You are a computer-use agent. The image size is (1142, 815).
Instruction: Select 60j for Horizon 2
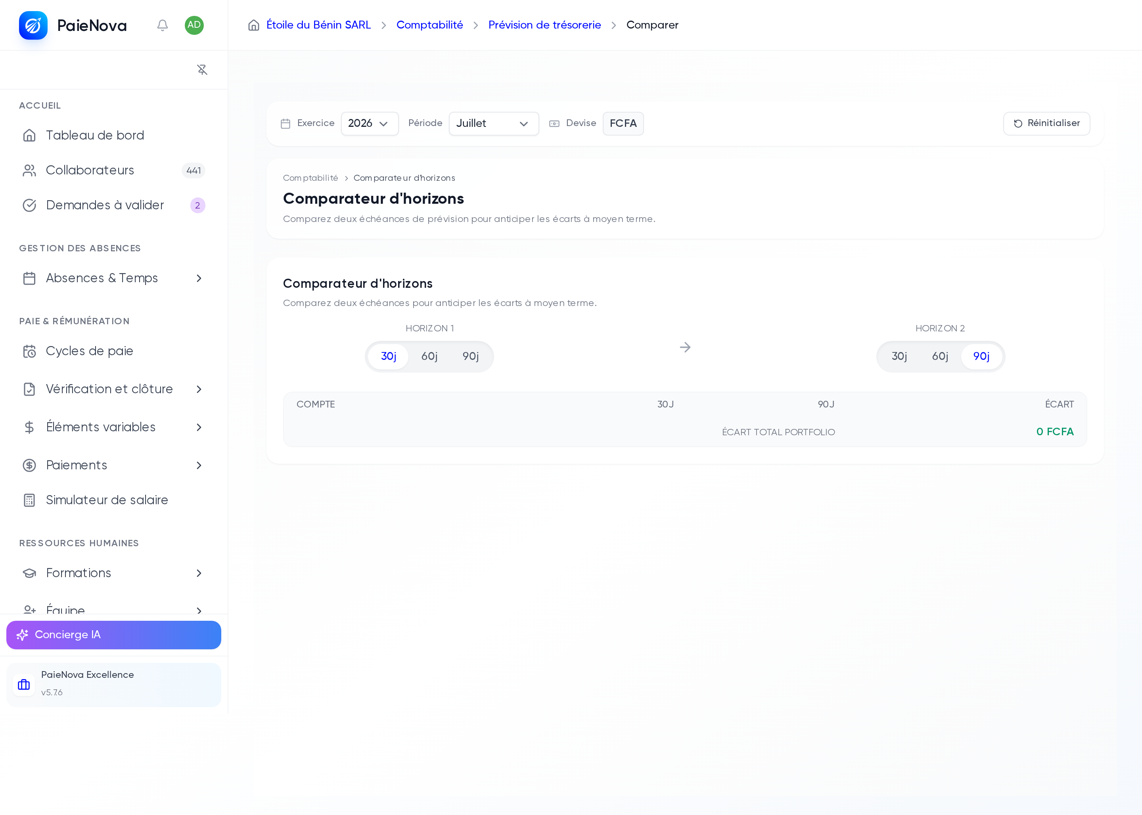[940, 356]
